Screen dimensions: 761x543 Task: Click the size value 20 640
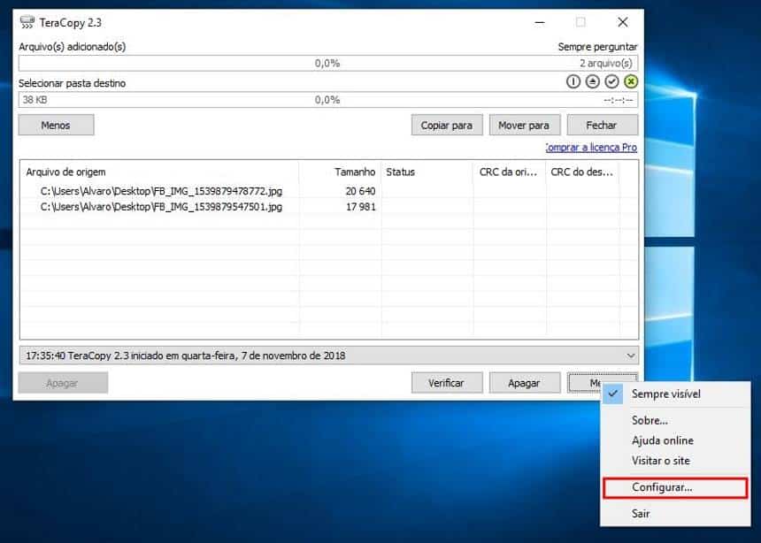coord(361,191)
